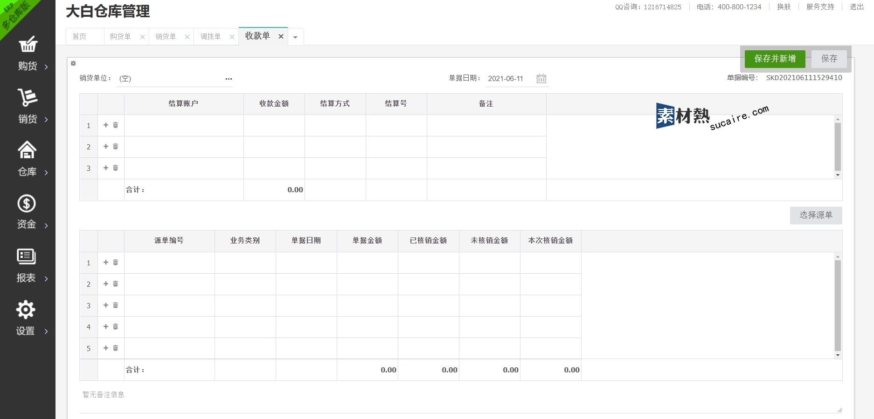Click the small gear icon above 销货单位

(73, 63)
